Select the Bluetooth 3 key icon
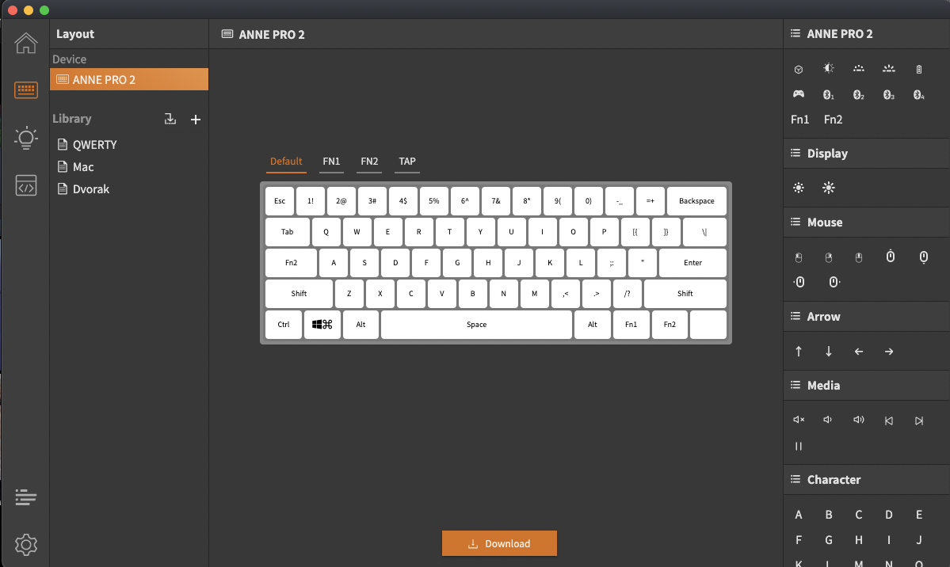 point(889,94)
